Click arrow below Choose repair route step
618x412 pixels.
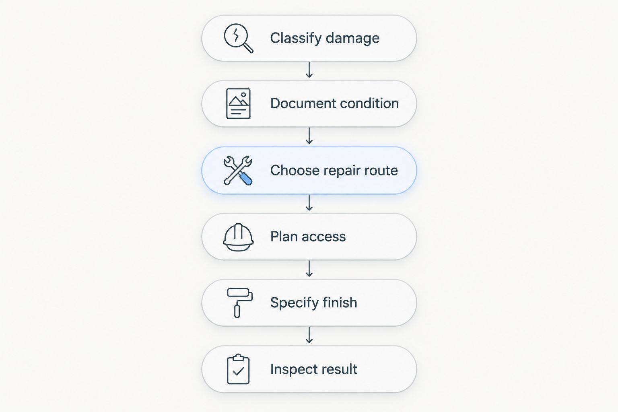click(309, 203)
